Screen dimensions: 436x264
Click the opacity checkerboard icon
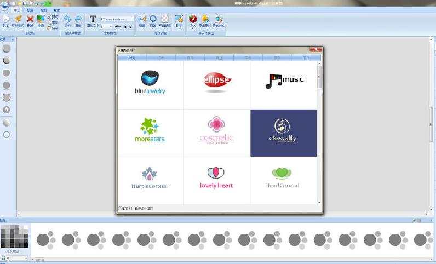tap(164, 19)
